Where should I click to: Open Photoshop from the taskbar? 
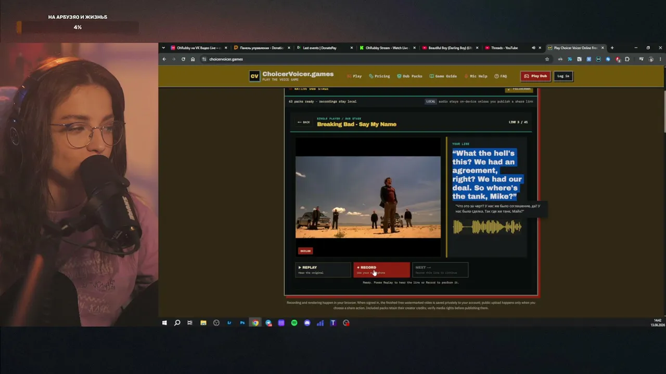point(242,323)
